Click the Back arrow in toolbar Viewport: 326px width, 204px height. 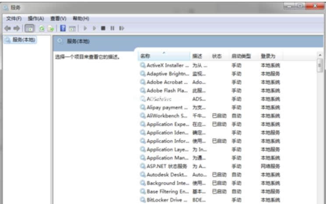(x=7, y=28)
